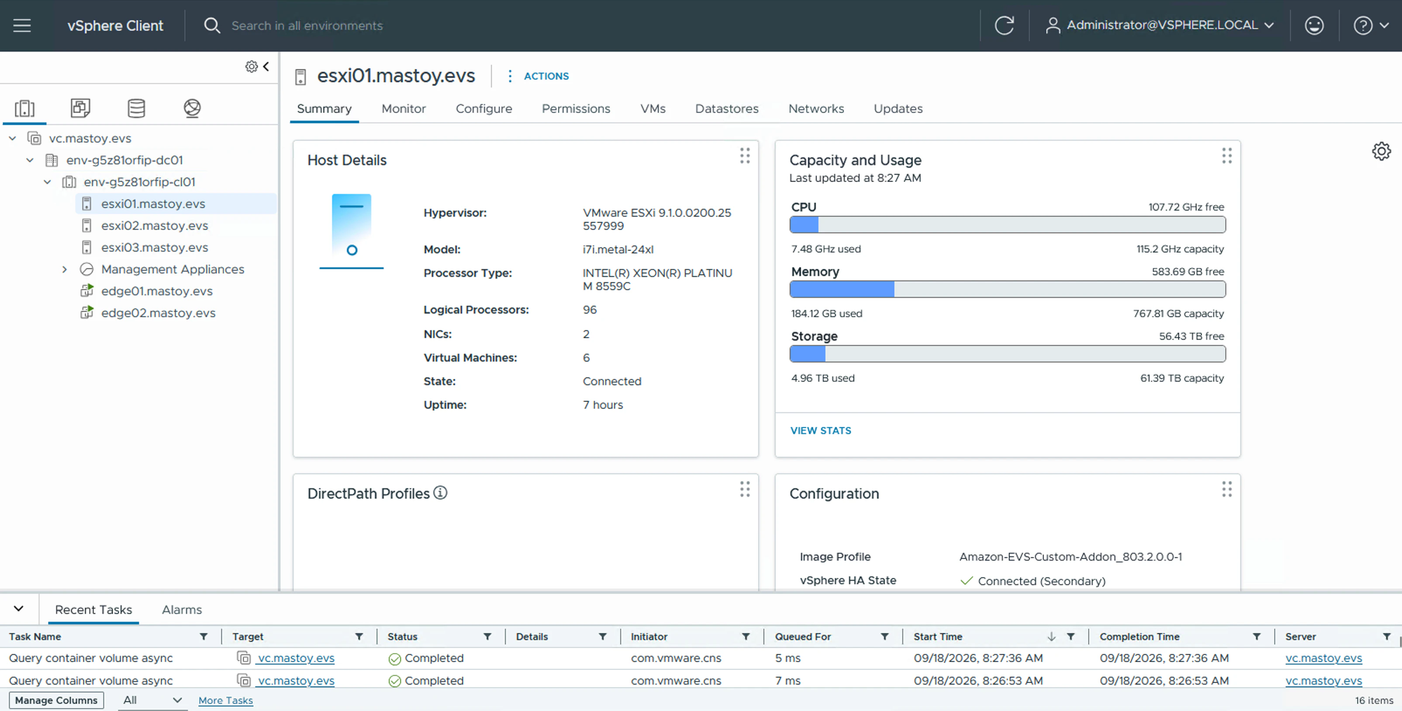
Task: Open the Configure tab
Action: [484, 108]
